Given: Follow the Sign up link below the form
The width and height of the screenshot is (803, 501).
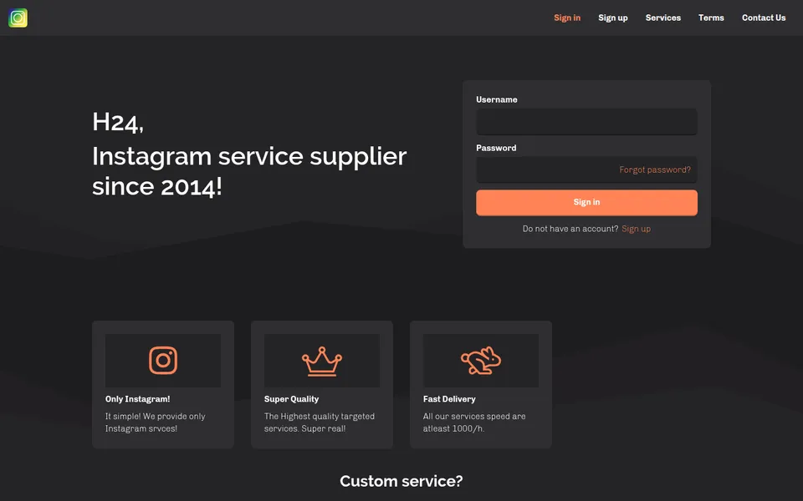Looking at the screenshot, I should [x=636, y=229].
